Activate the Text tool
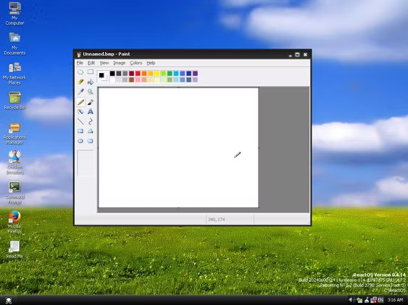The height and width of the screenshot is (305, 408). coord(91,111)
